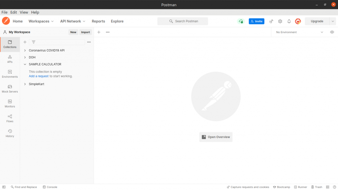338x190 pixels.
Task: Open the help question mark icon
Action: pos(334,187)
